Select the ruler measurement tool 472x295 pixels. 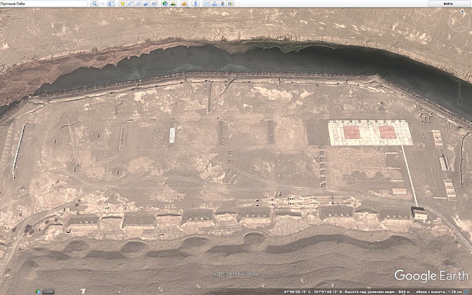coord(196,4)
